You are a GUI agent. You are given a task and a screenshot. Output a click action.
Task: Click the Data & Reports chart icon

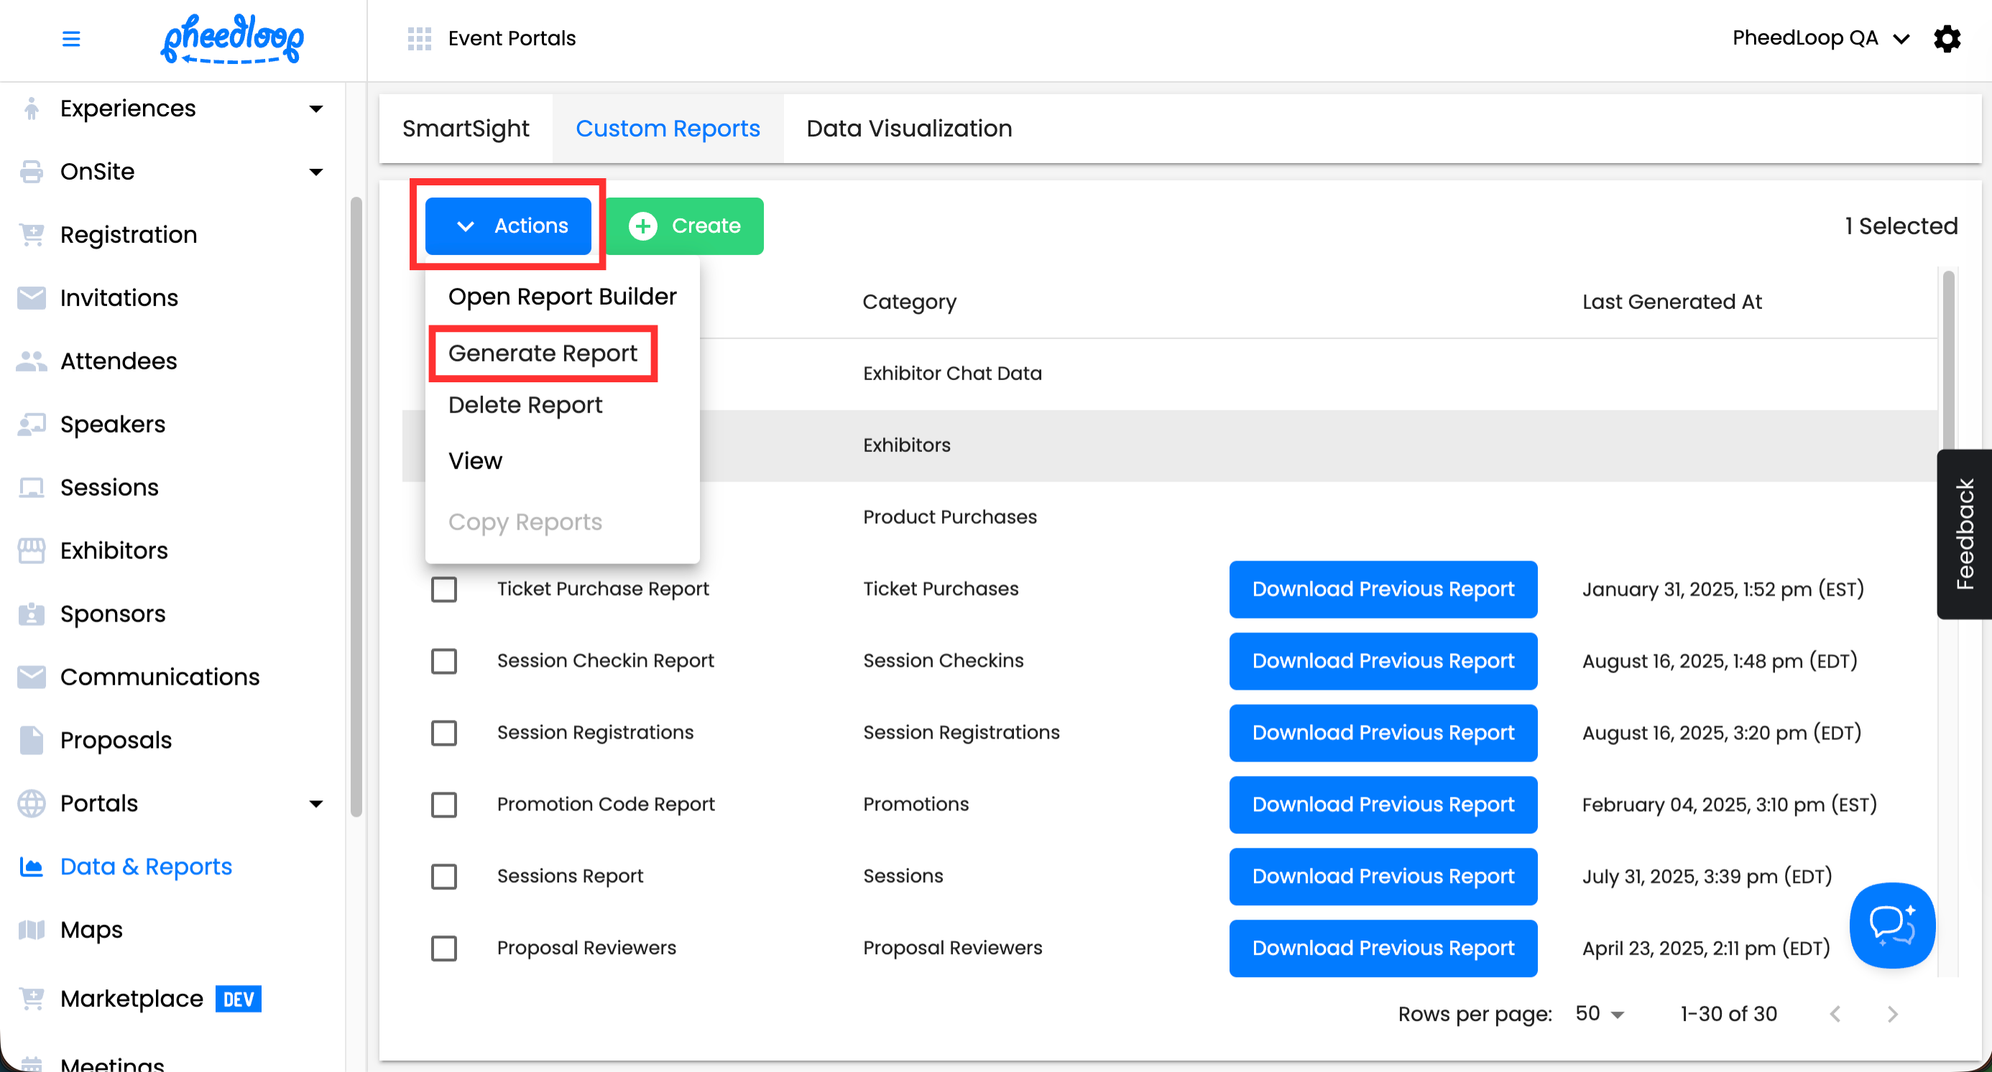31,867
